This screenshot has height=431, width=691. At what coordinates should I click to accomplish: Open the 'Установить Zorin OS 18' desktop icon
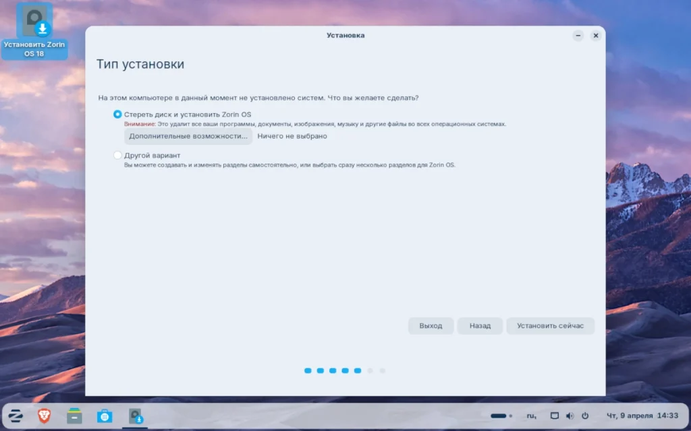(x=34, y=31)
